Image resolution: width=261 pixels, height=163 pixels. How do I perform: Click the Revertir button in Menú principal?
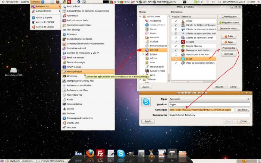(219, 87)
